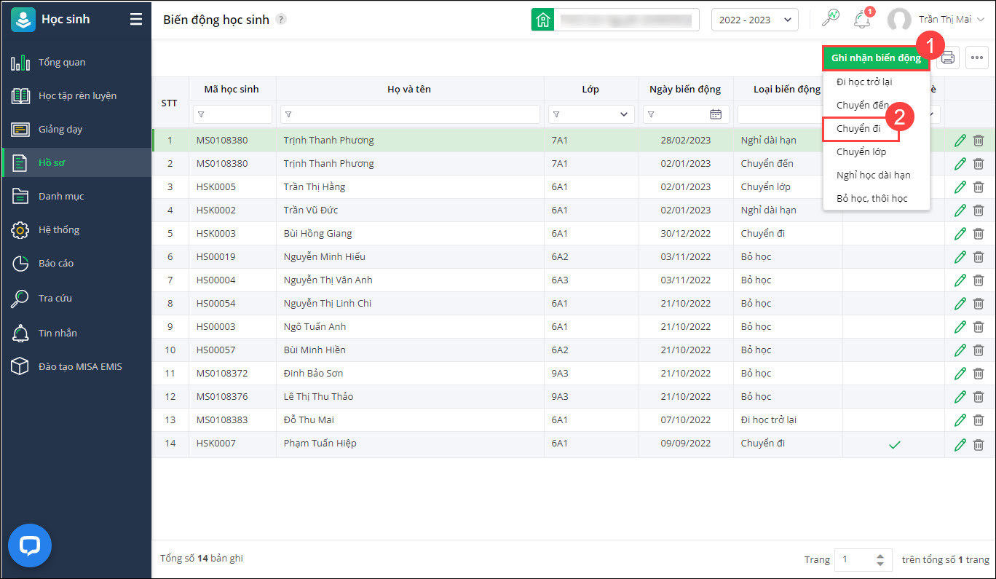Edit Trần Thị Hằng's record

pyautogui.click(x=960, y=187)
